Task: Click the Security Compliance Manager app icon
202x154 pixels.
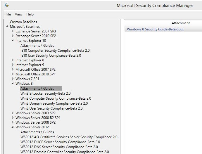Action: pos(7,6)
